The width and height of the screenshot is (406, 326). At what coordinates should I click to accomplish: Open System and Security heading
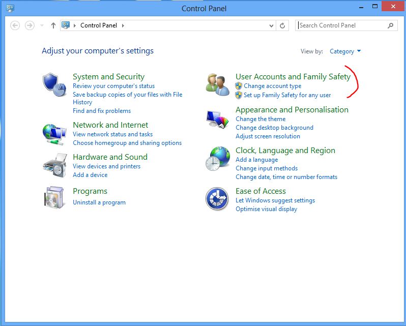[108, 77]
